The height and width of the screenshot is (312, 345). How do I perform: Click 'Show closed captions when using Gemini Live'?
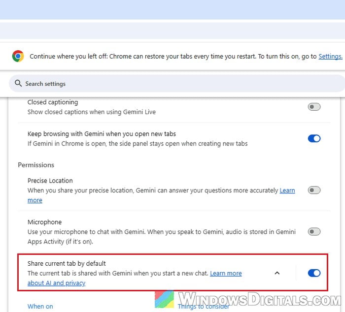click(x=92, y=112)
